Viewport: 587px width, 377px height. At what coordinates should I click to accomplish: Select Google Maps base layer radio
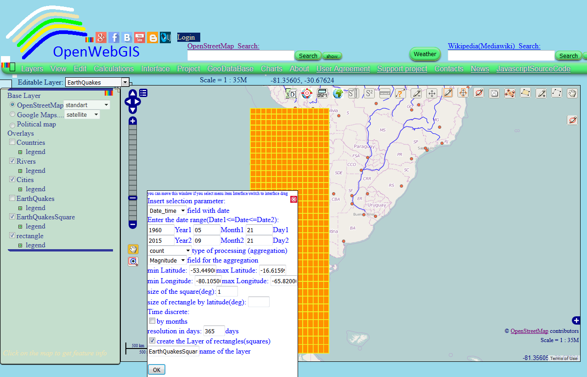[x=12, y=114]
